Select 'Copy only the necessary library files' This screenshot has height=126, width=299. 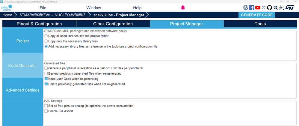coord(46,41)
